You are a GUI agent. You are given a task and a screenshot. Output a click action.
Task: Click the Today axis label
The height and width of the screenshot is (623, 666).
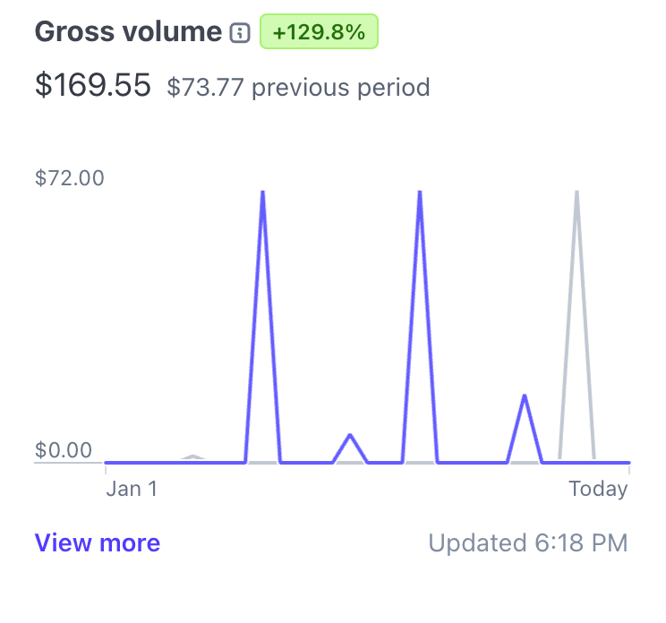[598, 489]
